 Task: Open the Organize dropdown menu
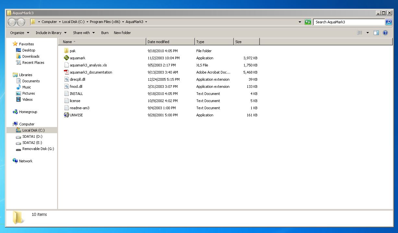coord(19,33)
